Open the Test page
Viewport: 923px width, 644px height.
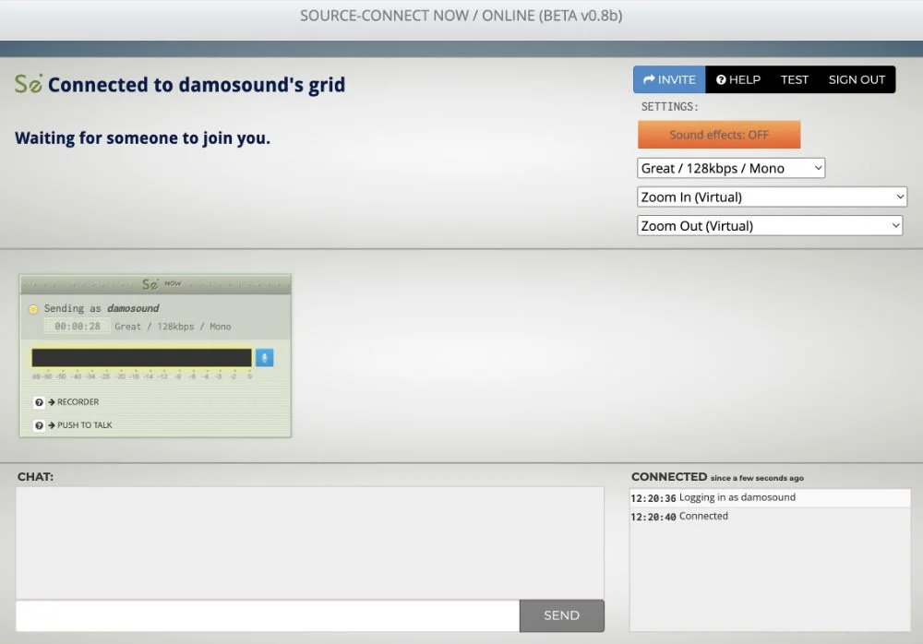tap(794, 79)
